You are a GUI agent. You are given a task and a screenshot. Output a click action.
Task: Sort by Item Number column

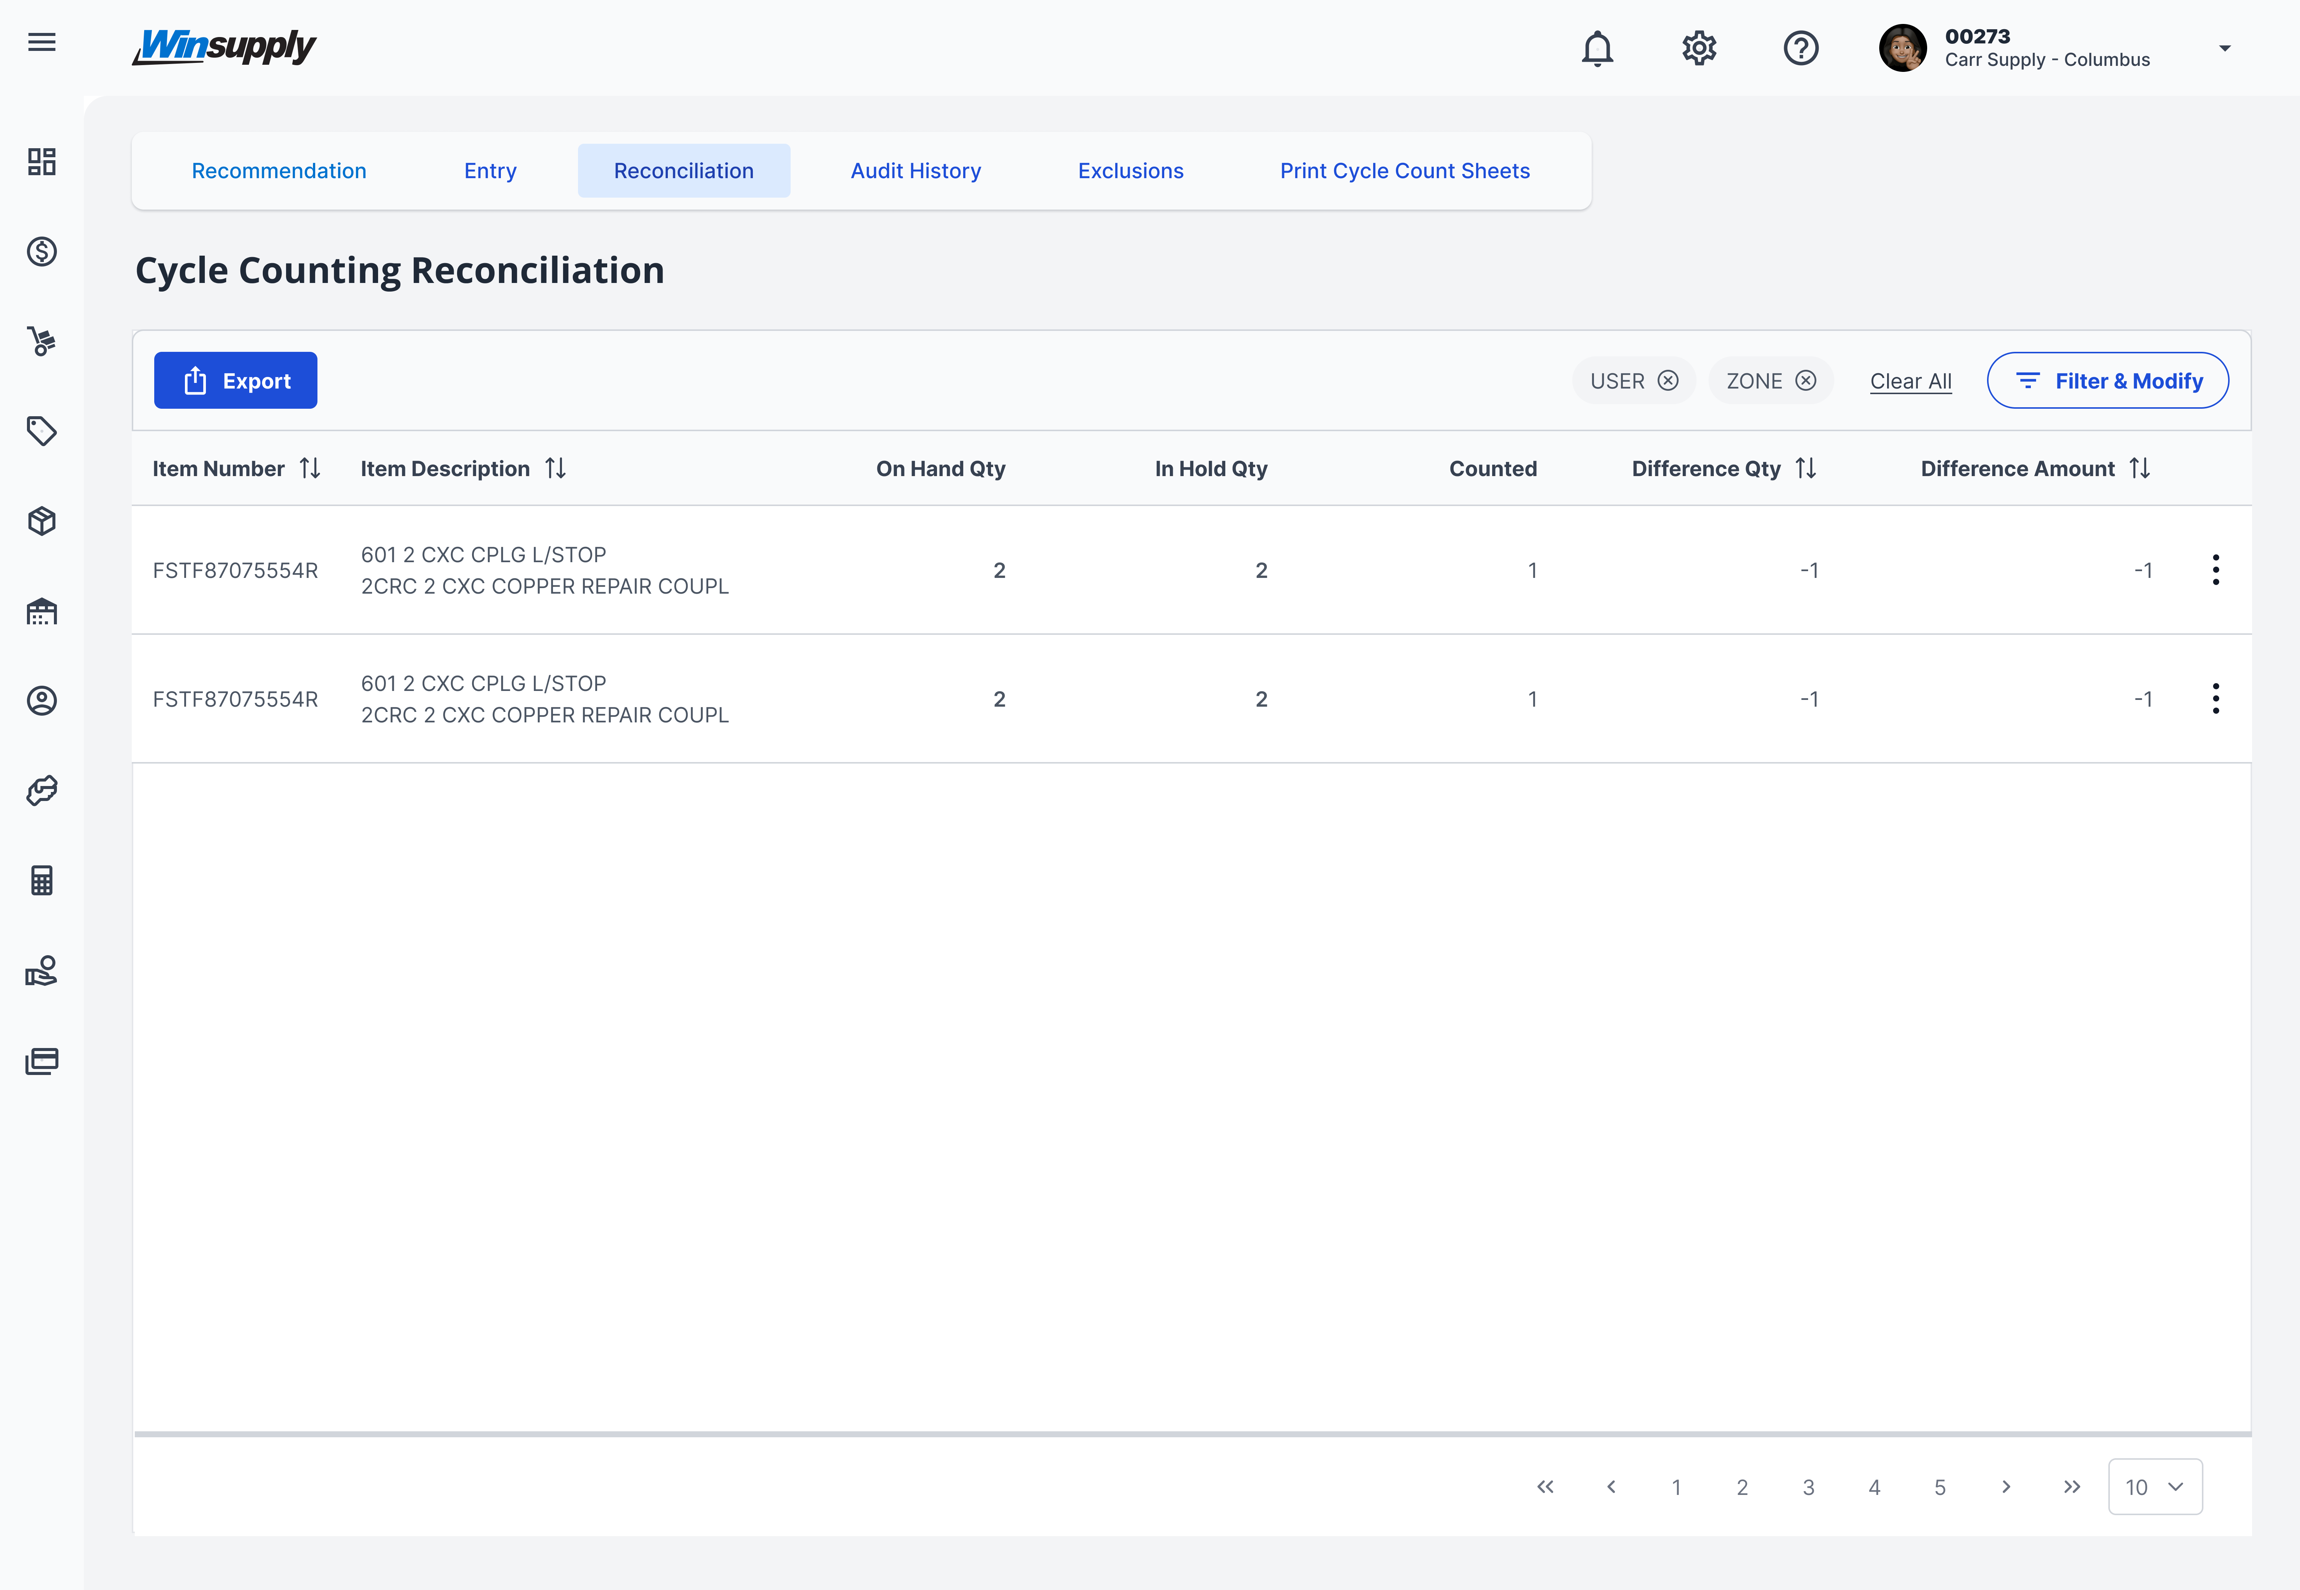tap(310, 468)
